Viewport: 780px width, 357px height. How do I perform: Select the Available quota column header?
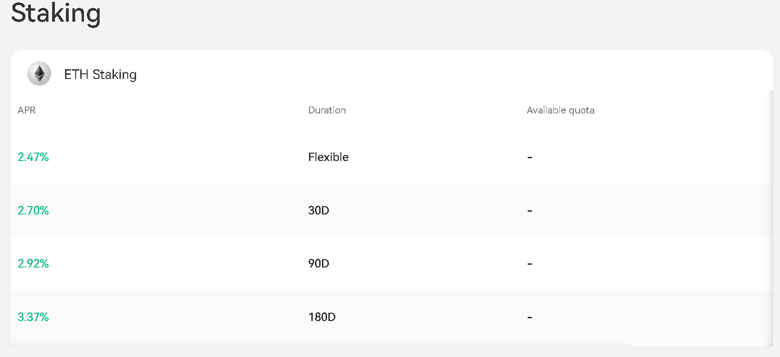pyautogui.click(x=560, y=110)
